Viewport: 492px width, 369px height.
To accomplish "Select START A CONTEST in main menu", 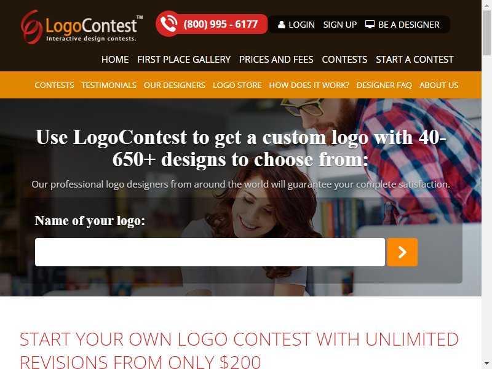I will click(415, 59).
